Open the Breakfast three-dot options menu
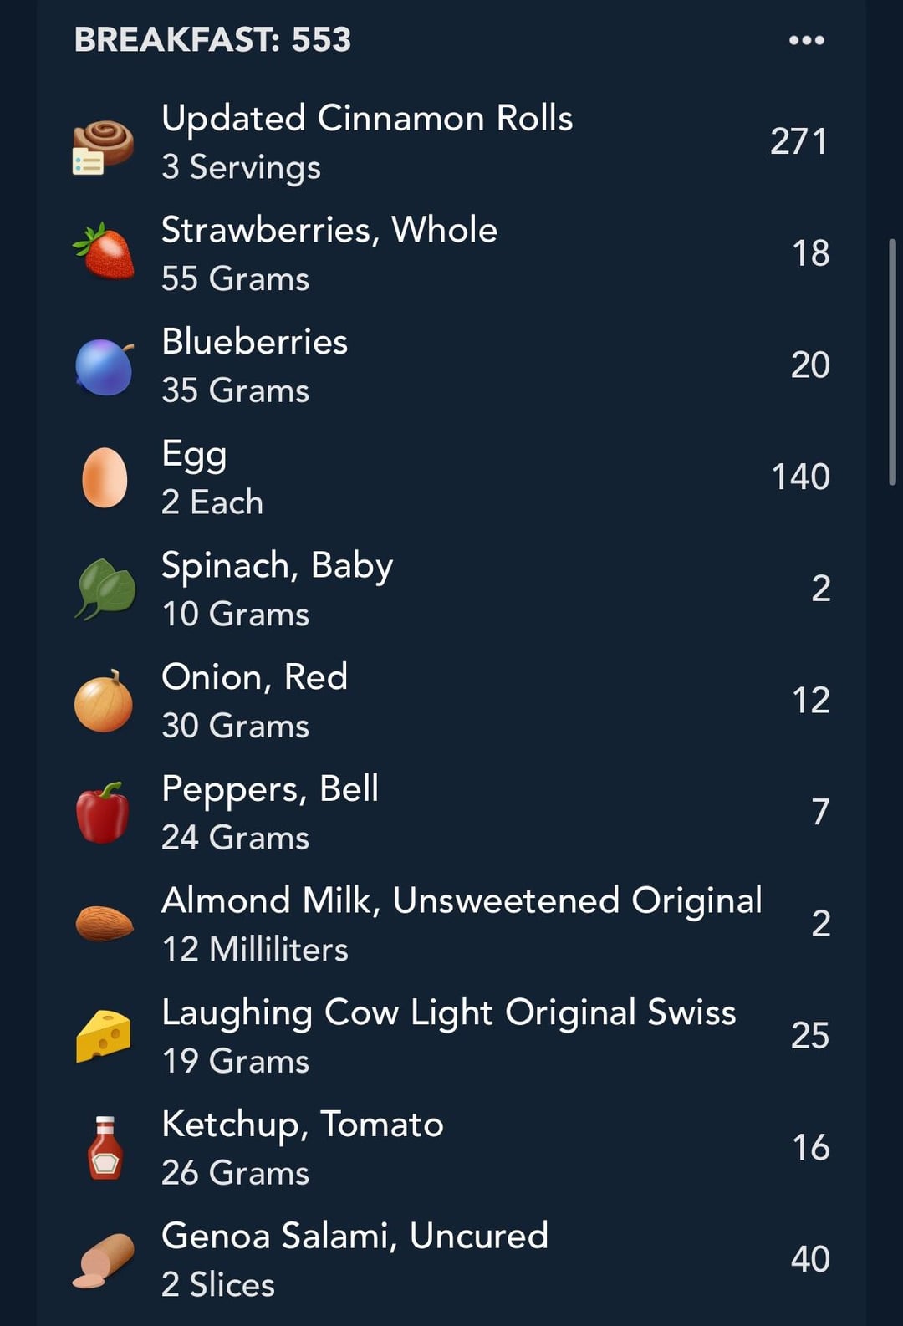 pos(806,40)
